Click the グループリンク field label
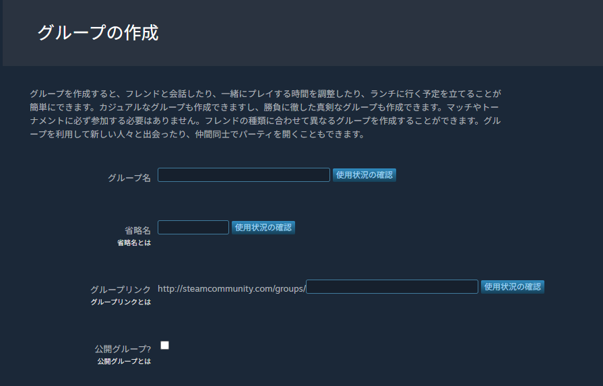The image size is (603, 386). [x=121, y=290]
